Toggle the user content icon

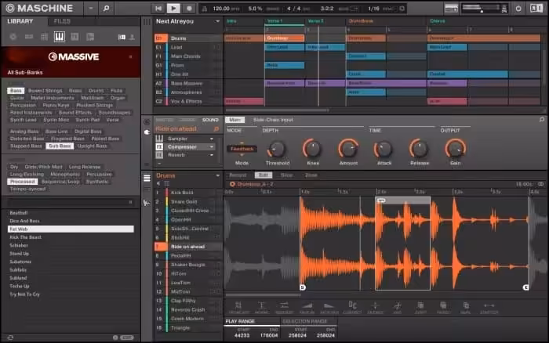[132, 37]
